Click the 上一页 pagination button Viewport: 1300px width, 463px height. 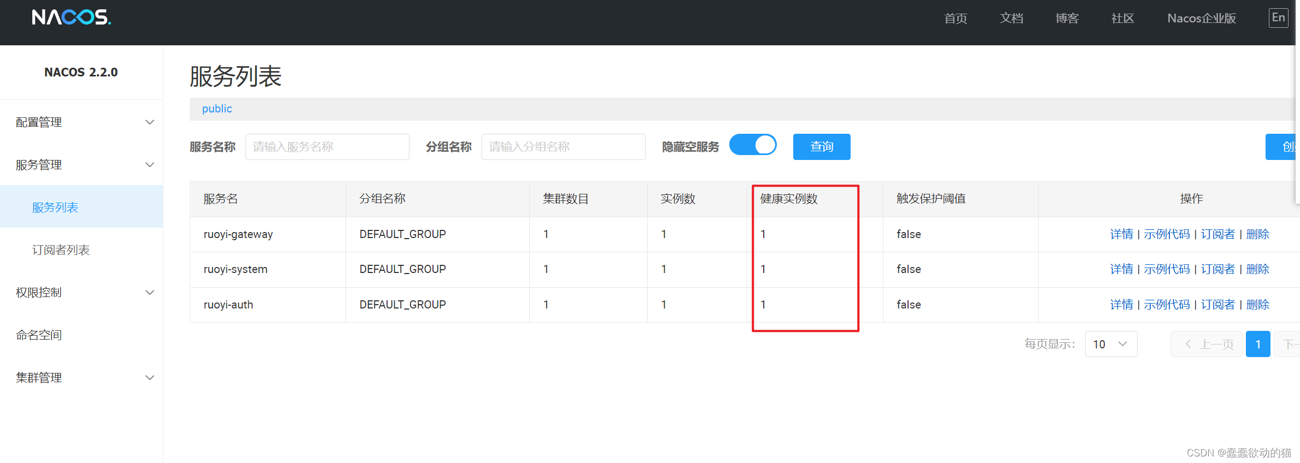coord(1207,344)
